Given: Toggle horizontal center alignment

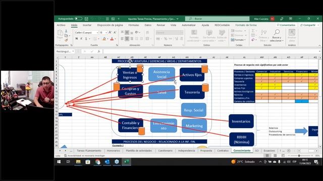Looking at the screenshot, I should point(127,39).
